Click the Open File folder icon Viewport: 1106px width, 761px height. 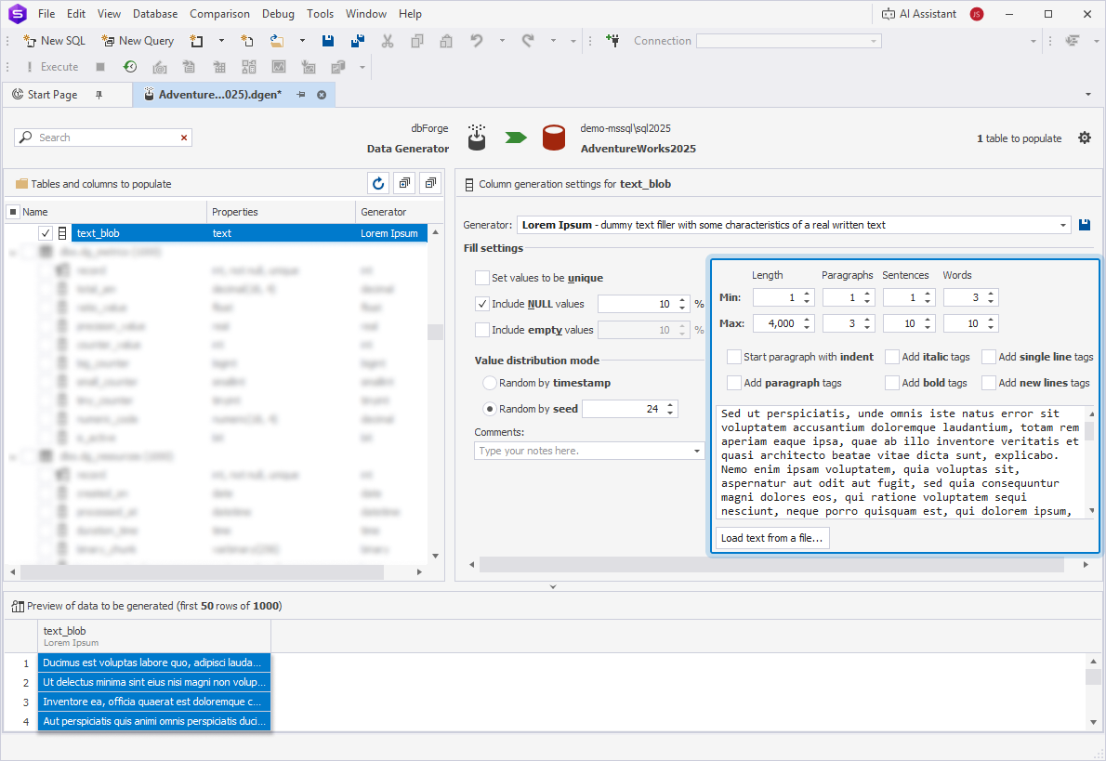tap(277, 41)
